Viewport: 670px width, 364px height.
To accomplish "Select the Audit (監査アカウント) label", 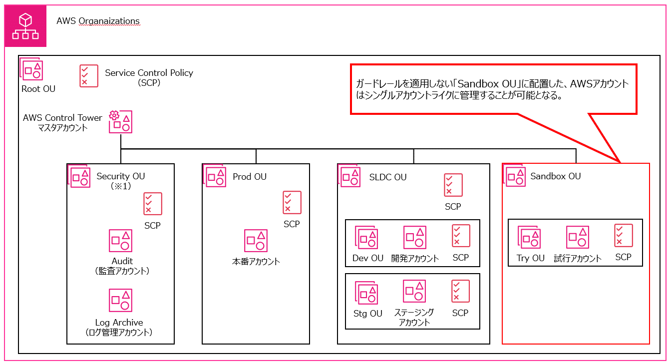I will pyautogui.click(x=122, y=266).
